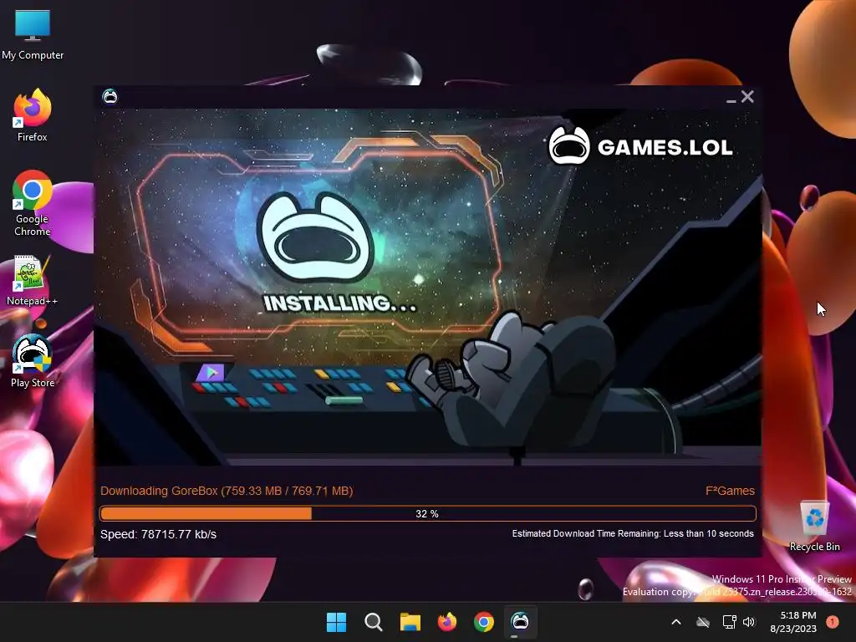Close the Games.lol installer window

point(747,97)
